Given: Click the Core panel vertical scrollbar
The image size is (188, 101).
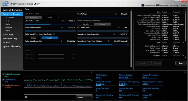Looking at the screenshot, I should click(131, 39).
